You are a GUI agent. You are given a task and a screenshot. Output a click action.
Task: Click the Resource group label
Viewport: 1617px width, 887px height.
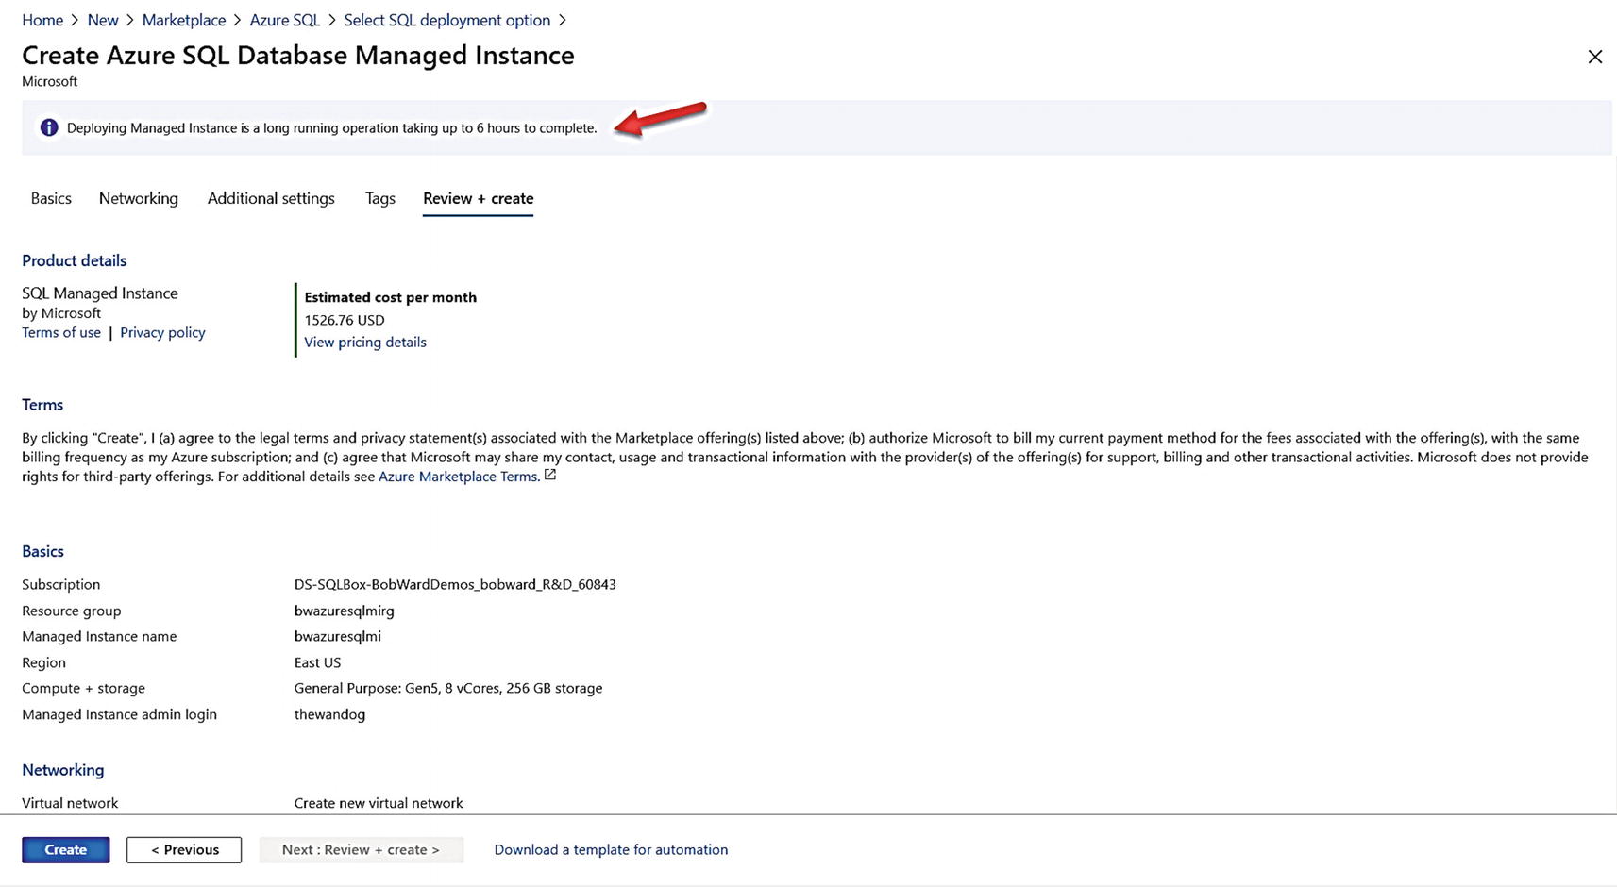tap(72, 611)
